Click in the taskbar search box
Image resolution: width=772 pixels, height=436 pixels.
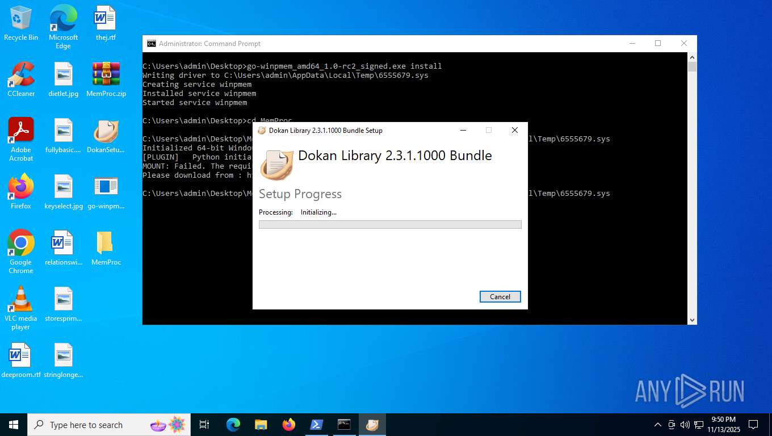[108, 425]
